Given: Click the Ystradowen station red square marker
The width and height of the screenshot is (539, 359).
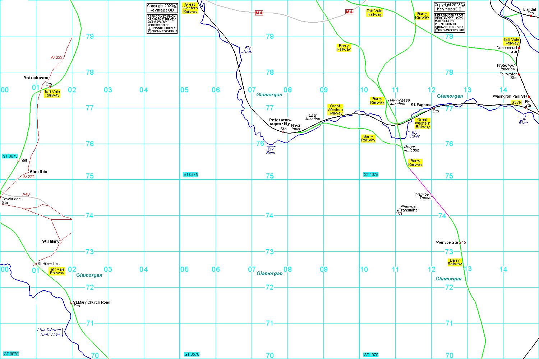Looking at the screenshot, I should coord(50,87).
